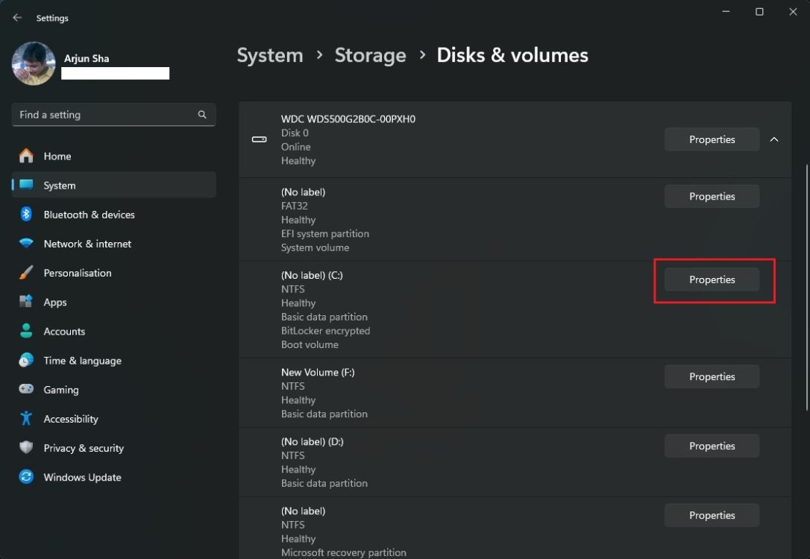Open Properties for the EFI system partition
The height and width of the screenshot is (559, 810).
[712, 196]
